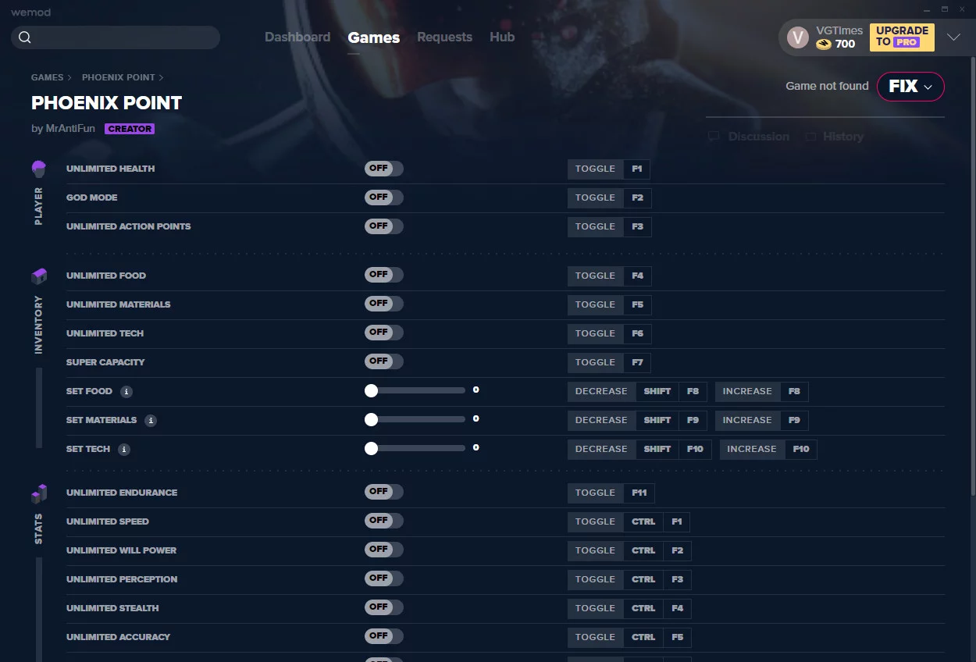The image size is (976, 662).
Task: Select the Games tab
Action: [374, 37]
